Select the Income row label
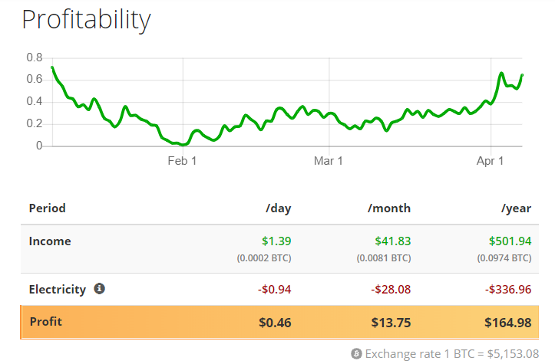 click(50, 241)
